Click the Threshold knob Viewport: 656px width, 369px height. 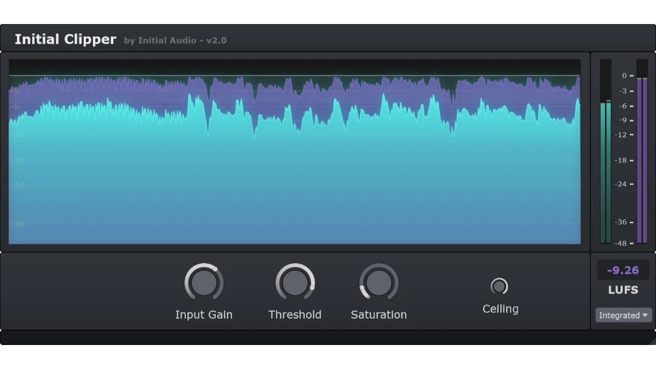click(295, 282)
